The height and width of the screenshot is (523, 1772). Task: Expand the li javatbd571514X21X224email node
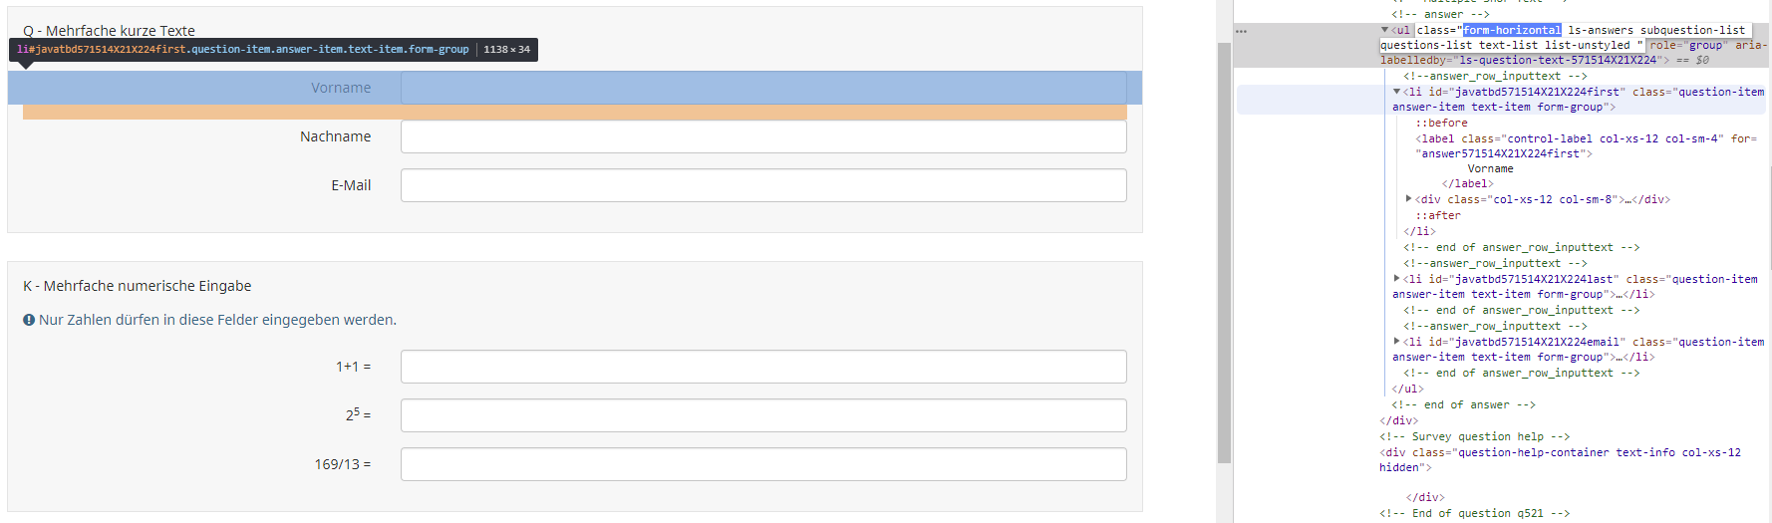coord(1396,342)
